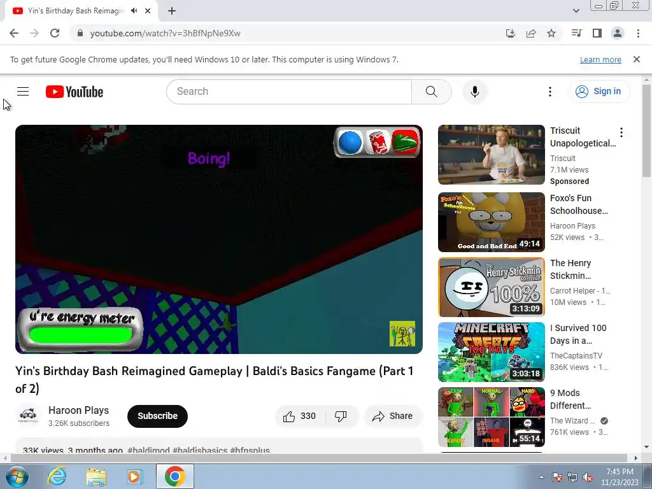Subscribe to Haroon Plays

pos(157,416)
